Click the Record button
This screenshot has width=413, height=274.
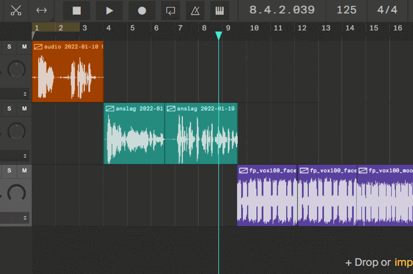tap(141, 10)
